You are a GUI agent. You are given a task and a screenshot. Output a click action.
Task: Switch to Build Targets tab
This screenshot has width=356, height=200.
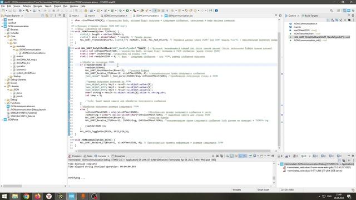310,16
